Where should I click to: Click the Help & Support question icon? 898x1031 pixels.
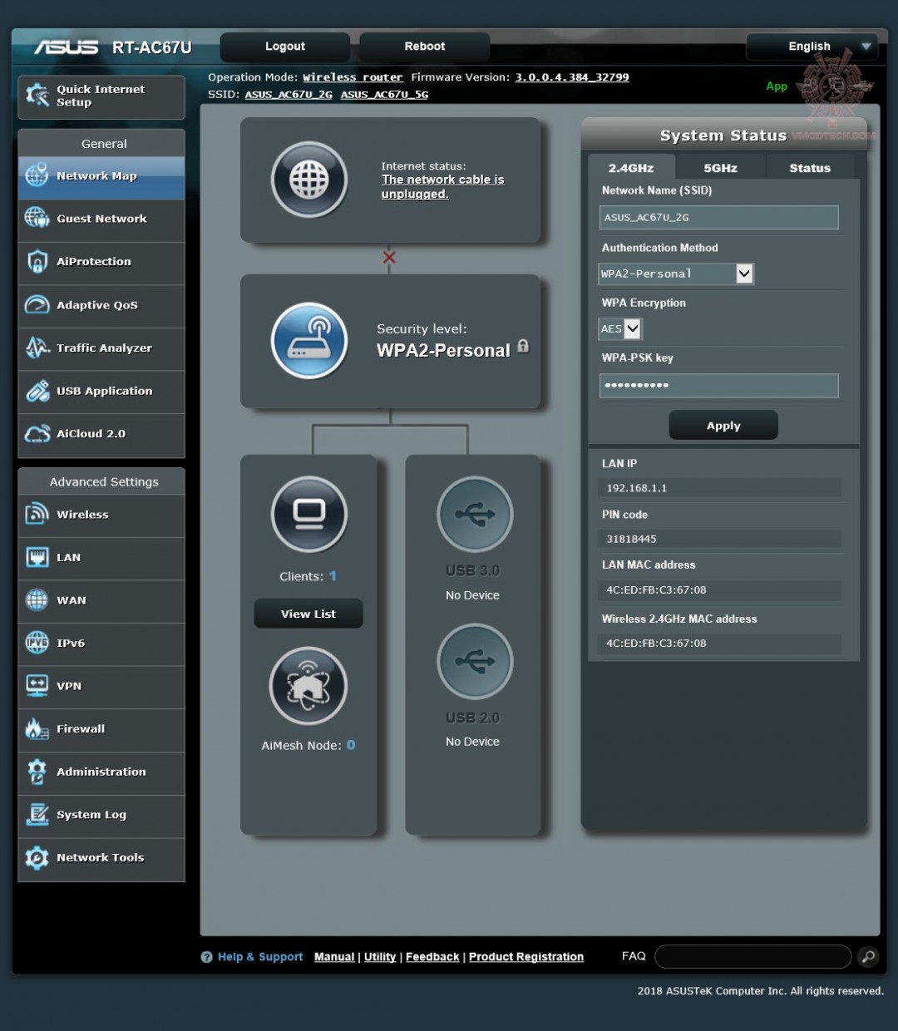point(206,957)
